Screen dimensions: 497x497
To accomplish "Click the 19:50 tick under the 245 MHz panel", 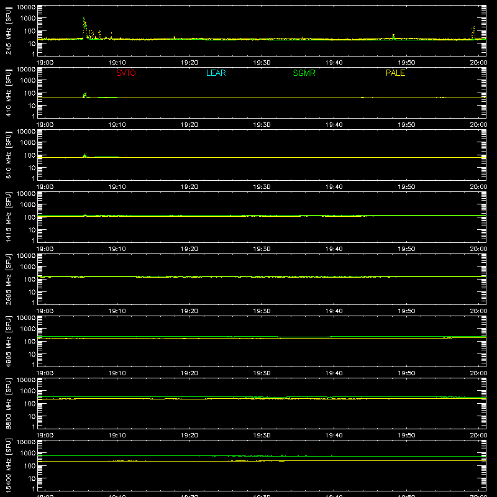I will pos(406,63).
